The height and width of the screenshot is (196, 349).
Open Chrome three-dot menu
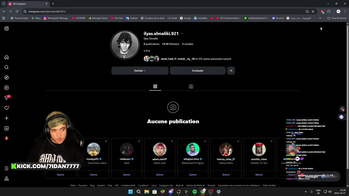(x=345, y=11)
